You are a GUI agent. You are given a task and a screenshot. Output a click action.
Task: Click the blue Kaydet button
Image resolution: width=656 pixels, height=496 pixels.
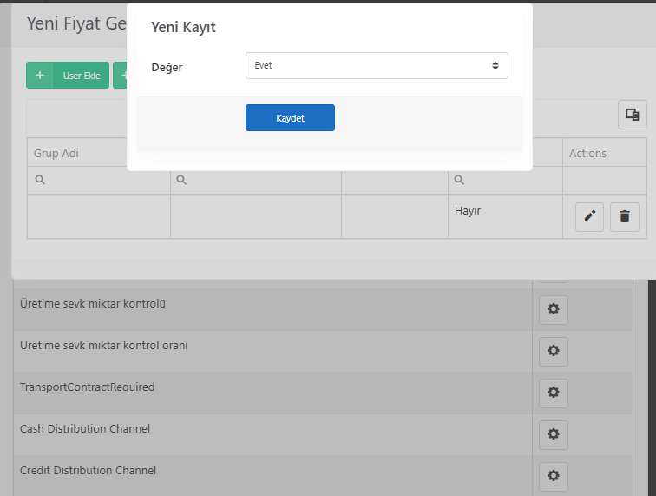tap(290, 118)
